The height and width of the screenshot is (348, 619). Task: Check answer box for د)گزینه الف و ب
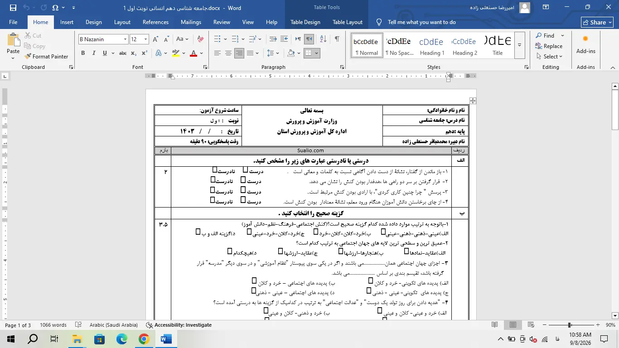point(198,232)
